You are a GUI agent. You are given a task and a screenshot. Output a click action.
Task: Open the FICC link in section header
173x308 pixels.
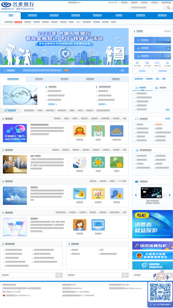(122, 181)
